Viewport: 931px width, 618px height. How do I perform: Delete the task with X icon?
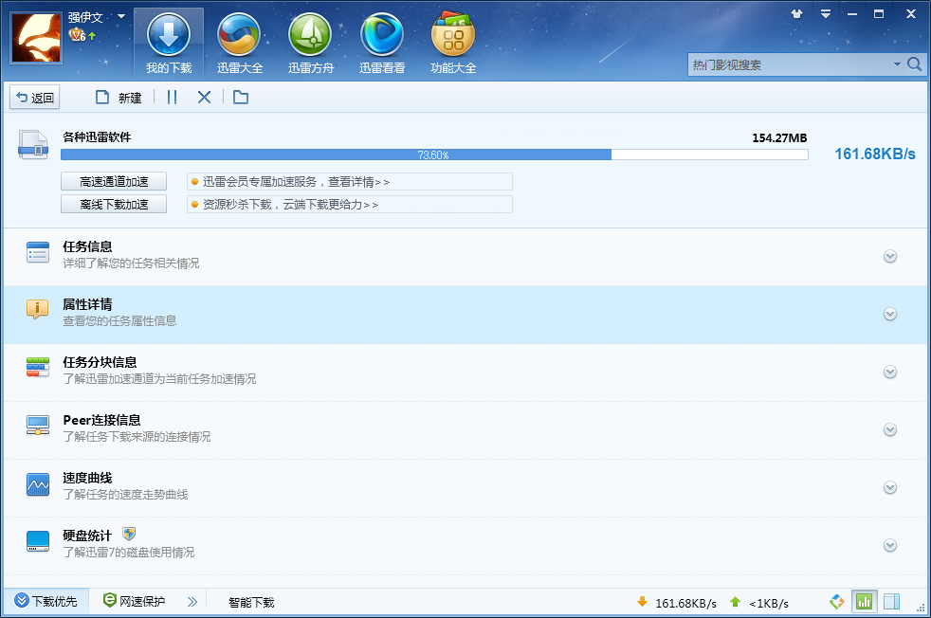click(204, 98)
